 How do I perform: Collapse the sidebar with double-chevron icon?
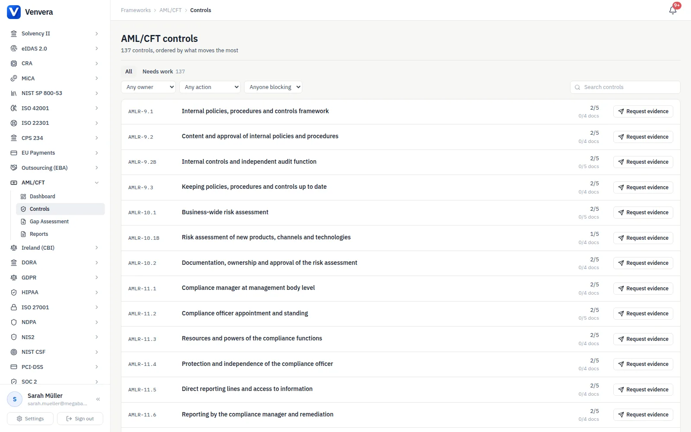[x=98, y=399]
